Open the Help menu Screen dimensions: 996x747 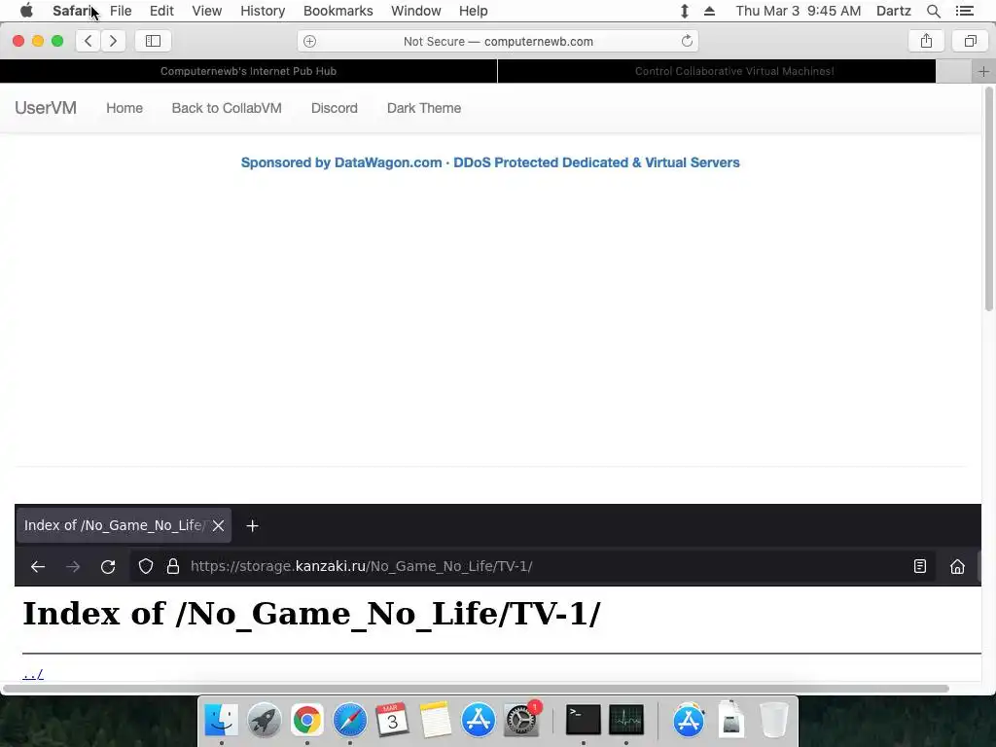click(474, 11)
